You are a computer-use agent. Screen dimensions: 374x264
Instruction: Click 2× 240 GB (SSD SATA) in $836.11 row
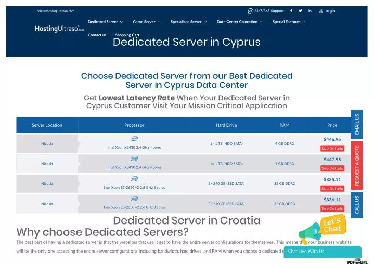tap(226, 204)
